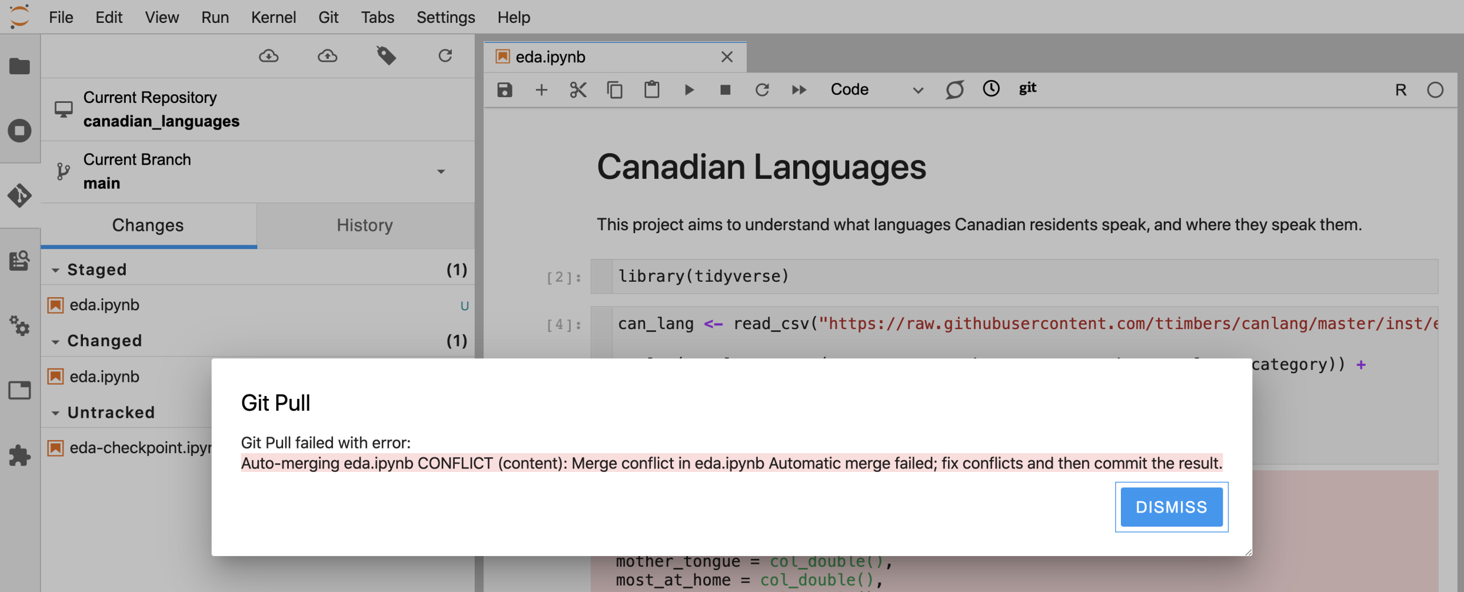Image resolution: width=1464 pixels, height=592 pixels.
Task: Open the File Browser folder icon
Action: click(x=19, y=66)
